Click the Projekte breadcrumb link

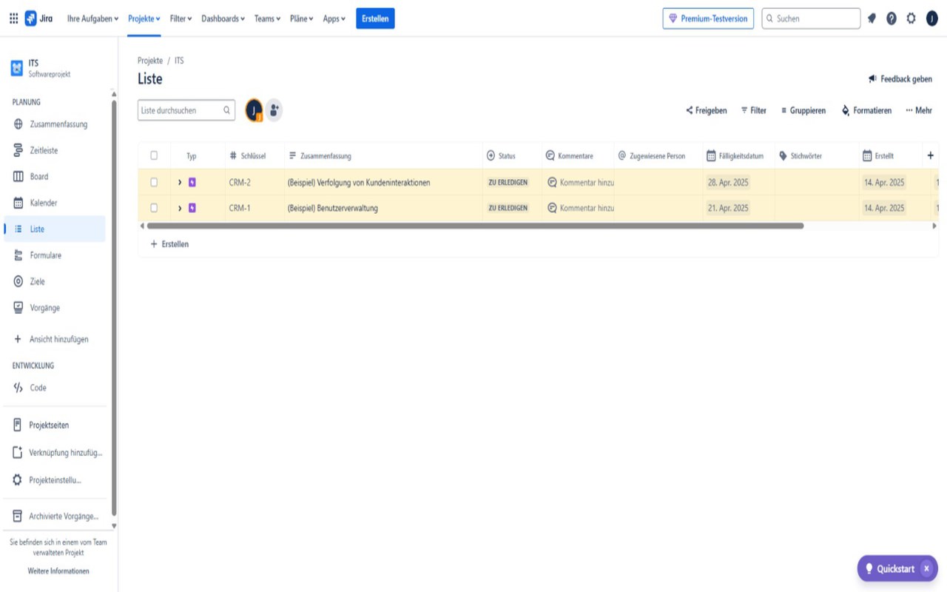coord(150,61)
